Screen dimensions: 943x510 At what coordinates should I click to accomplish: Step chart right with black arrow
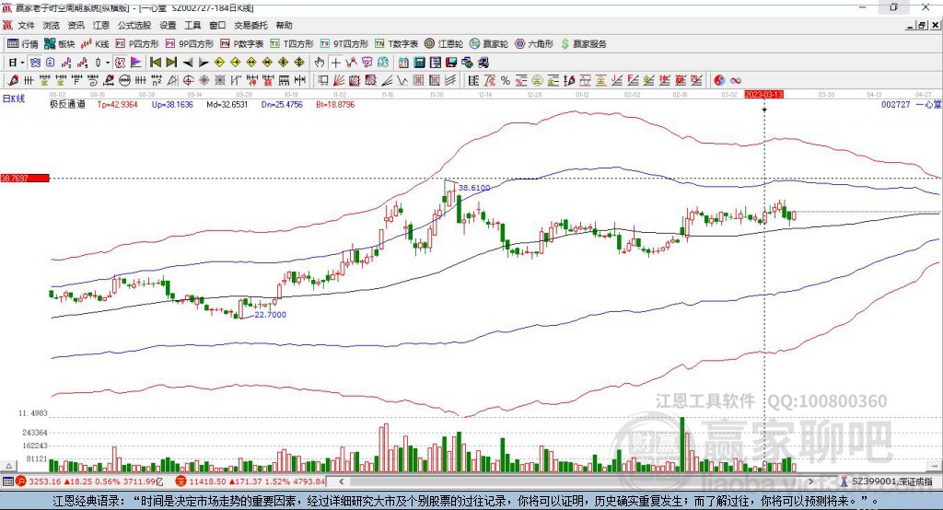click(204, 63)
